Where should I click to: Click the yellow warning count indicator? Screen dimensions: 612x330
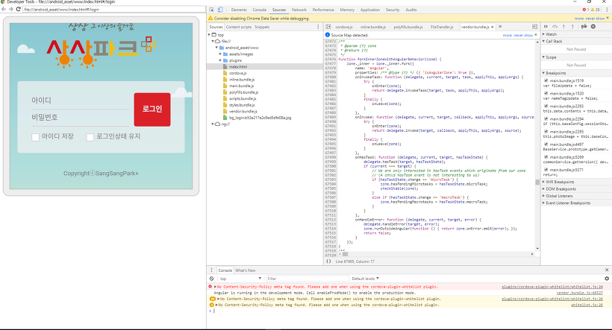pyautogui.click(x=596, y=10)
